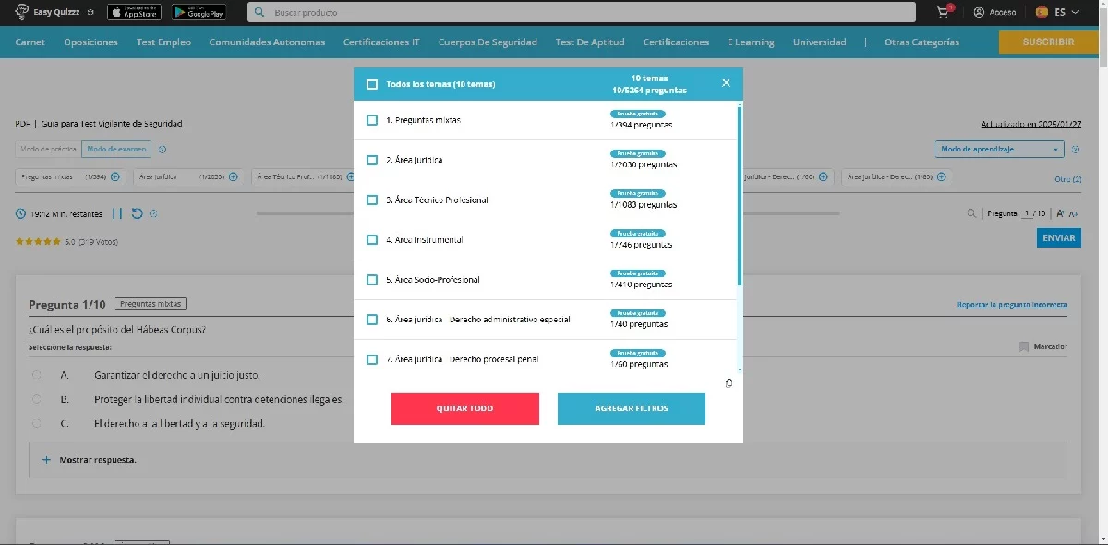
Task: Click the reset timer icon
Action: click(137, 213)
